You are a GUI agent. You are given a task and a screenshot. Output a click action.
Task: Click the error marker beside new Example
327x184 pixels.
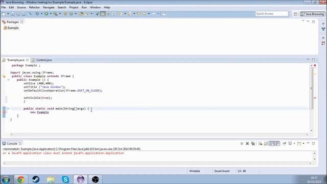click(4, 112)
